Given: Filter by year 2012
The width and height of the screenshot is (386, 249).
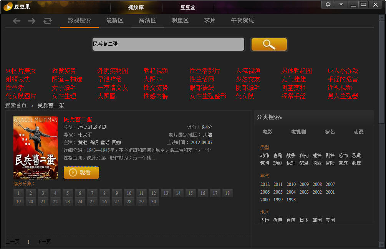Looking at the screenshot, I should pyautogui.click(x=265, y=184).
